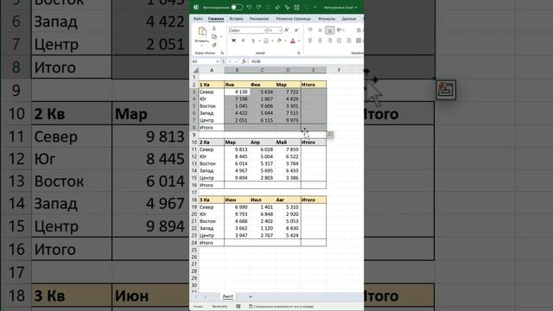553x311 pixels.
Task: Click the Cut scissors icon
Action: pos(214,29)
